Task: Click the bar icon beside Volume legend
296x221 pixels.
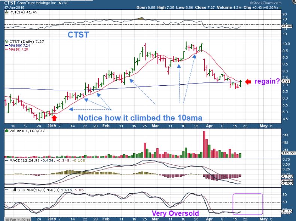Action: click(7, 131)
